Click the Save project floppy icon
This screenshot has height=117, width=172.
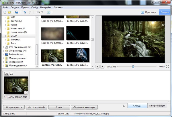(x=17, y=12)
